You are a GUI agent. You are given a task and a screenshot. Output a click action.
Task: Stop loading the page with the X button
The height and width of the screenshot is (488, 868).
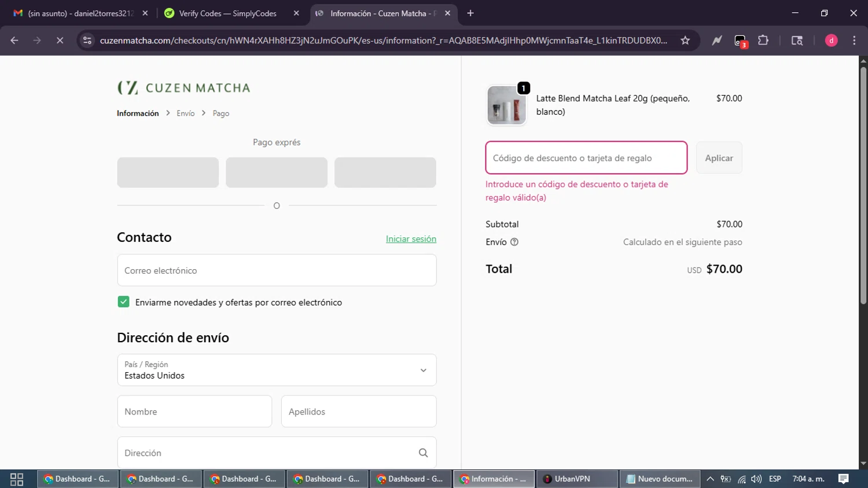[60, 41]
